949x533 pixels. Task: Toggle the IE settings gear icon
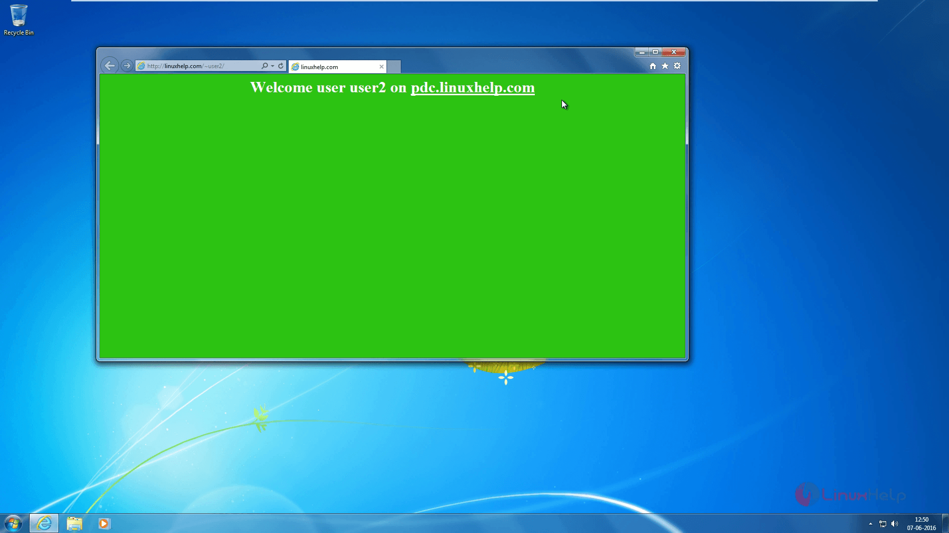coord(677,66)
